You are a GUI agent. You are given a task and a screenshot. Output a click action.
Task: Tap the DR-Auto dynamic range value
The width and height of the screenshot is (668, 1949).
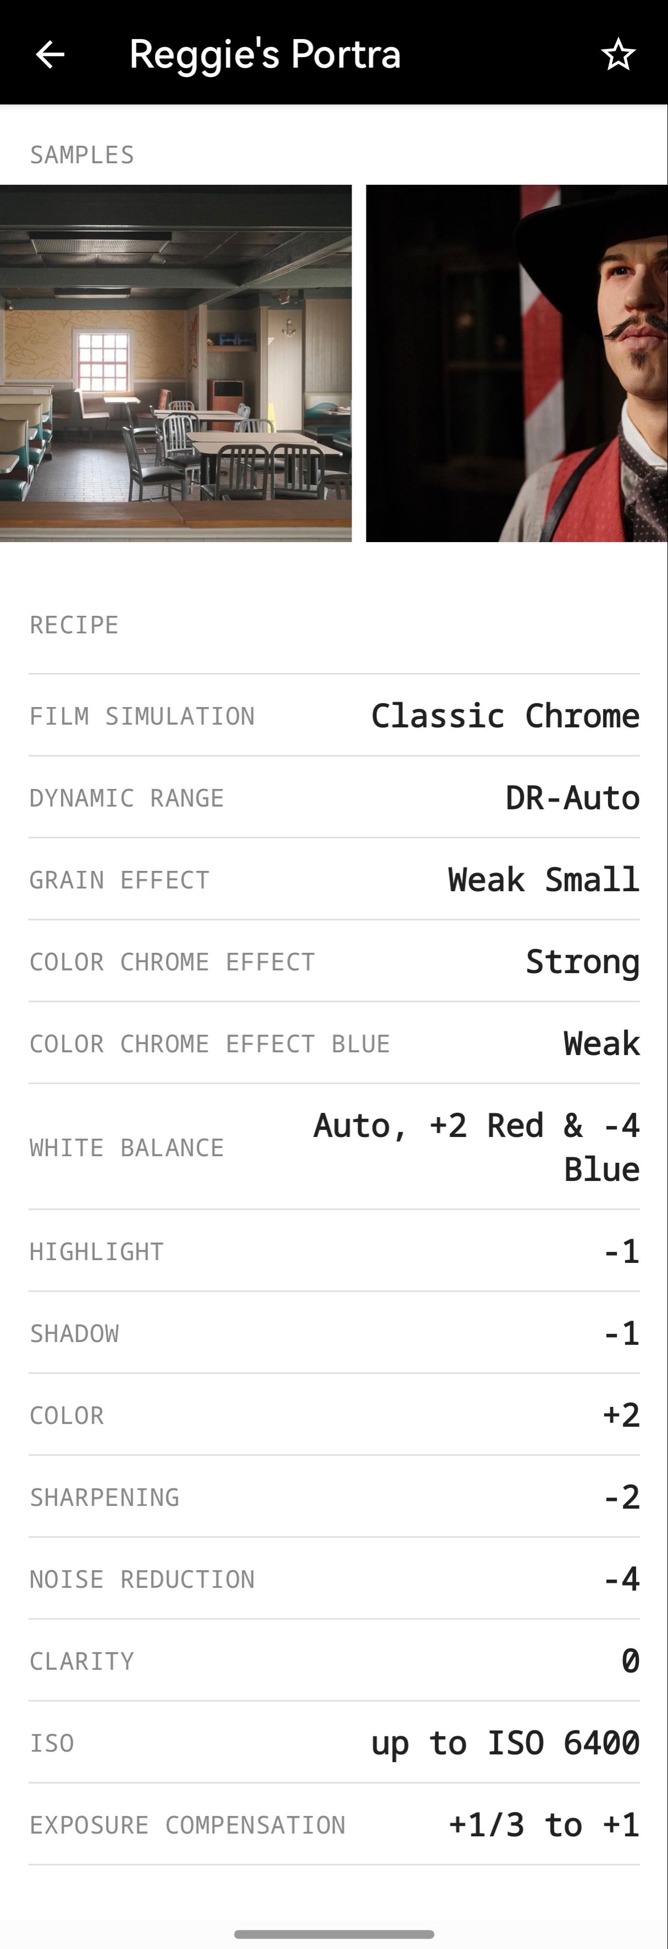coord(572,797)
